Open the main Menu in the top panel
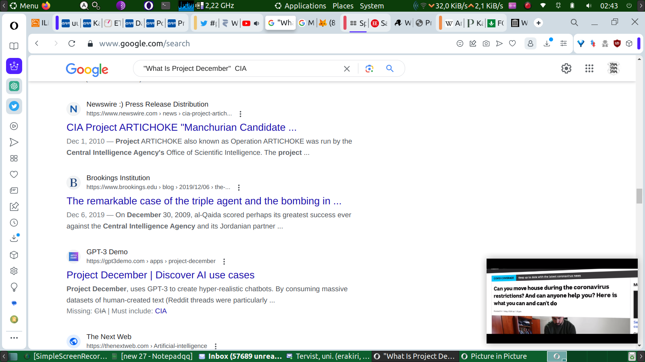This screenshot has height=362, width=645. [x=24, y=6]
